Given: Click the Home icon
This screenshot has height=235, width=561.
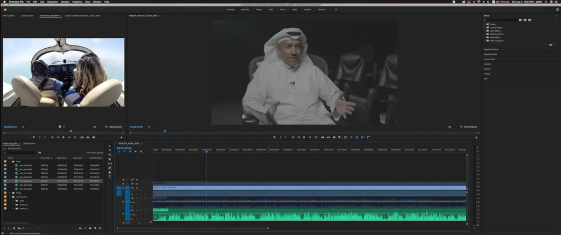Looking at the screenshot, I should coord(5,9).
